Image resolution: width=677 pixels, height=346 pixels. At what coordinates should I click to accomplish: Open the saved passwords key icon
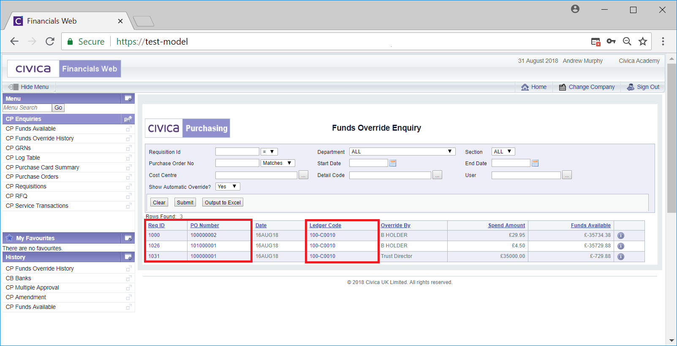[x=611, y=41]
